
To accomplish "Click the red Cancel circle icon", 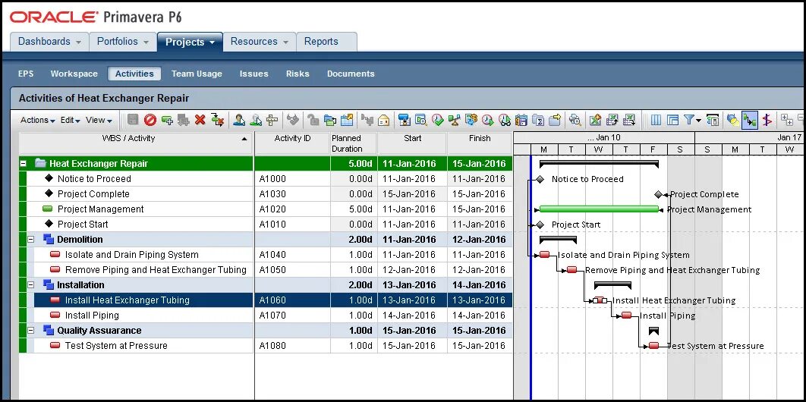I will pyautogui.click(x=150, y=120).
